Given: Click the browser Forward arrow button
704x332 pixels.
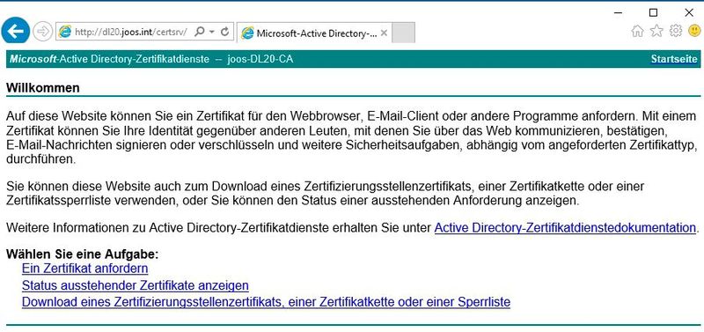Looking at the screenshot, I should coord(43,32).
